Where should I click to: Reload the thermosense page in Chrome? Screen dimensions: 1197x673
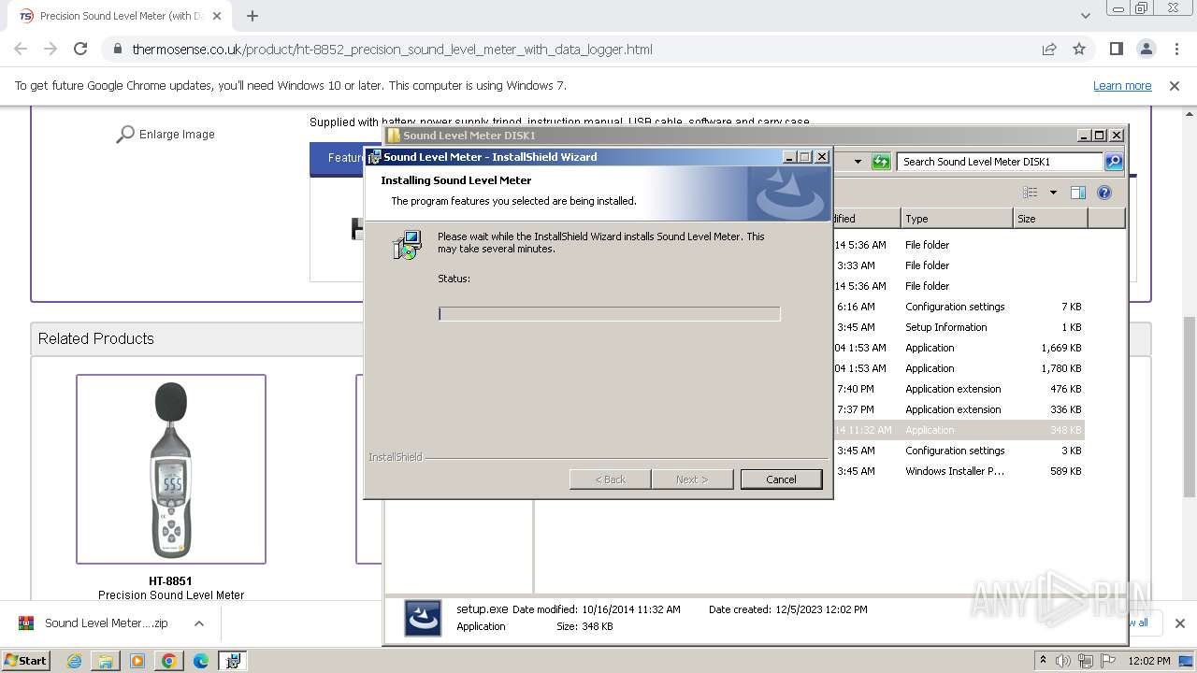click(x=80, y=50)
